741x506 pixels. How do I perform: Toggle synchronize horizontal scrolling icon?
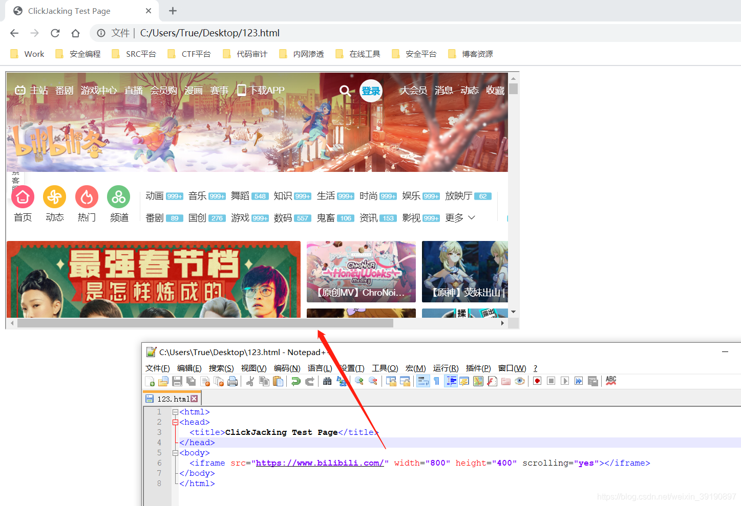[x=405, y=381]
